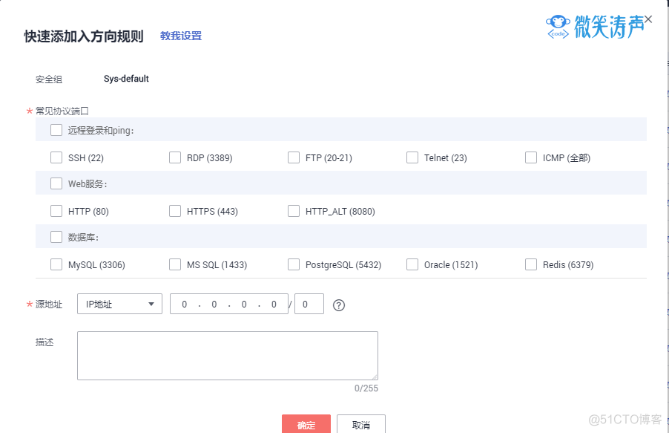Confirm with the 确定 button

pyautogui.click(x=306, y=424)
